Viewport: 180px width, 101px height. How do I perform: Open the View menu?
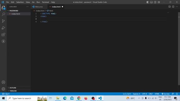click(x=28, y=2)
